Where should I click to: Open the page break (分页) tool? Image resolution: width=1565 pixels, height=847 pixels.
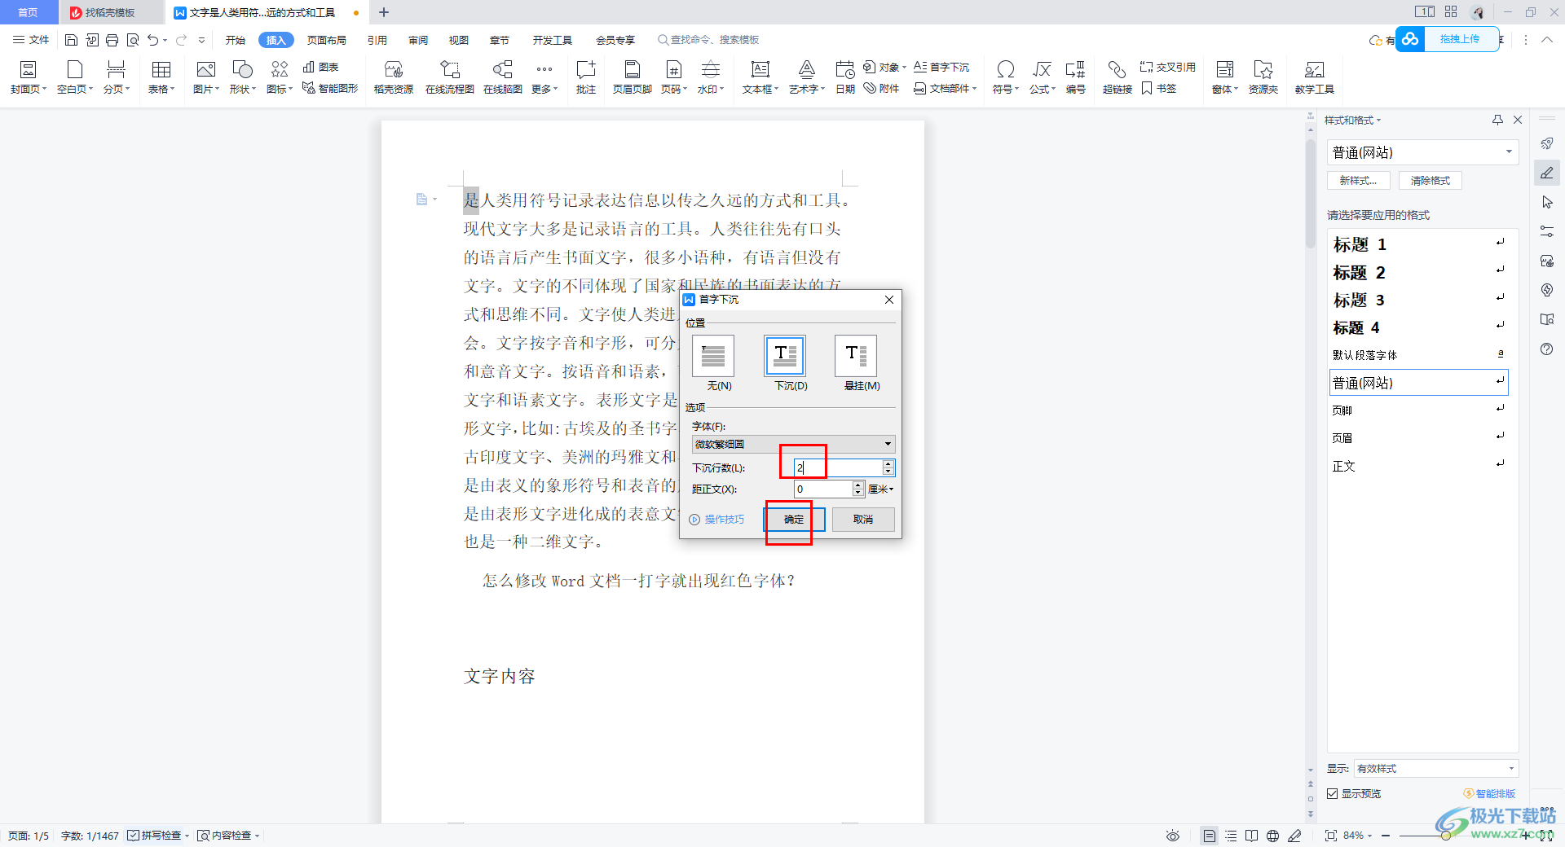click(116, 77)
